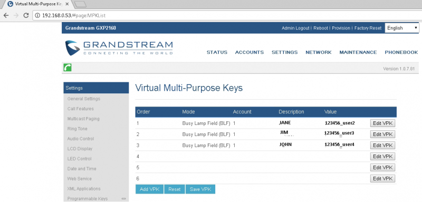The image size is (422, 202).
Task: Click Edit VPK for row 4
Action: (x=383, y=156)
